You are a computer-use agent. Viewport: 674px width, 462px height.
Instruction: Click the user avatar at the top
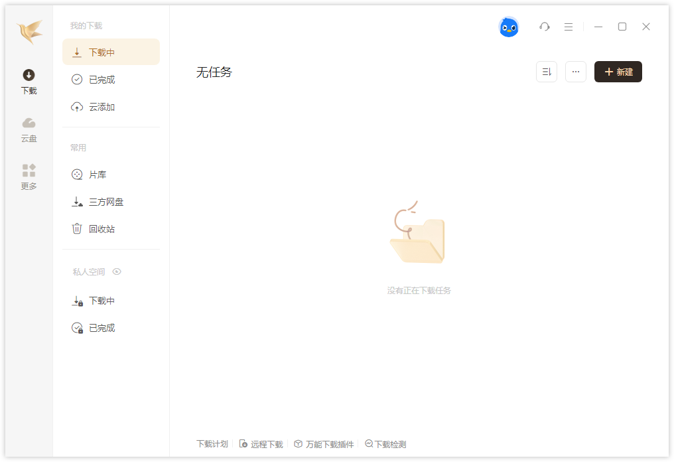point(509,27)
